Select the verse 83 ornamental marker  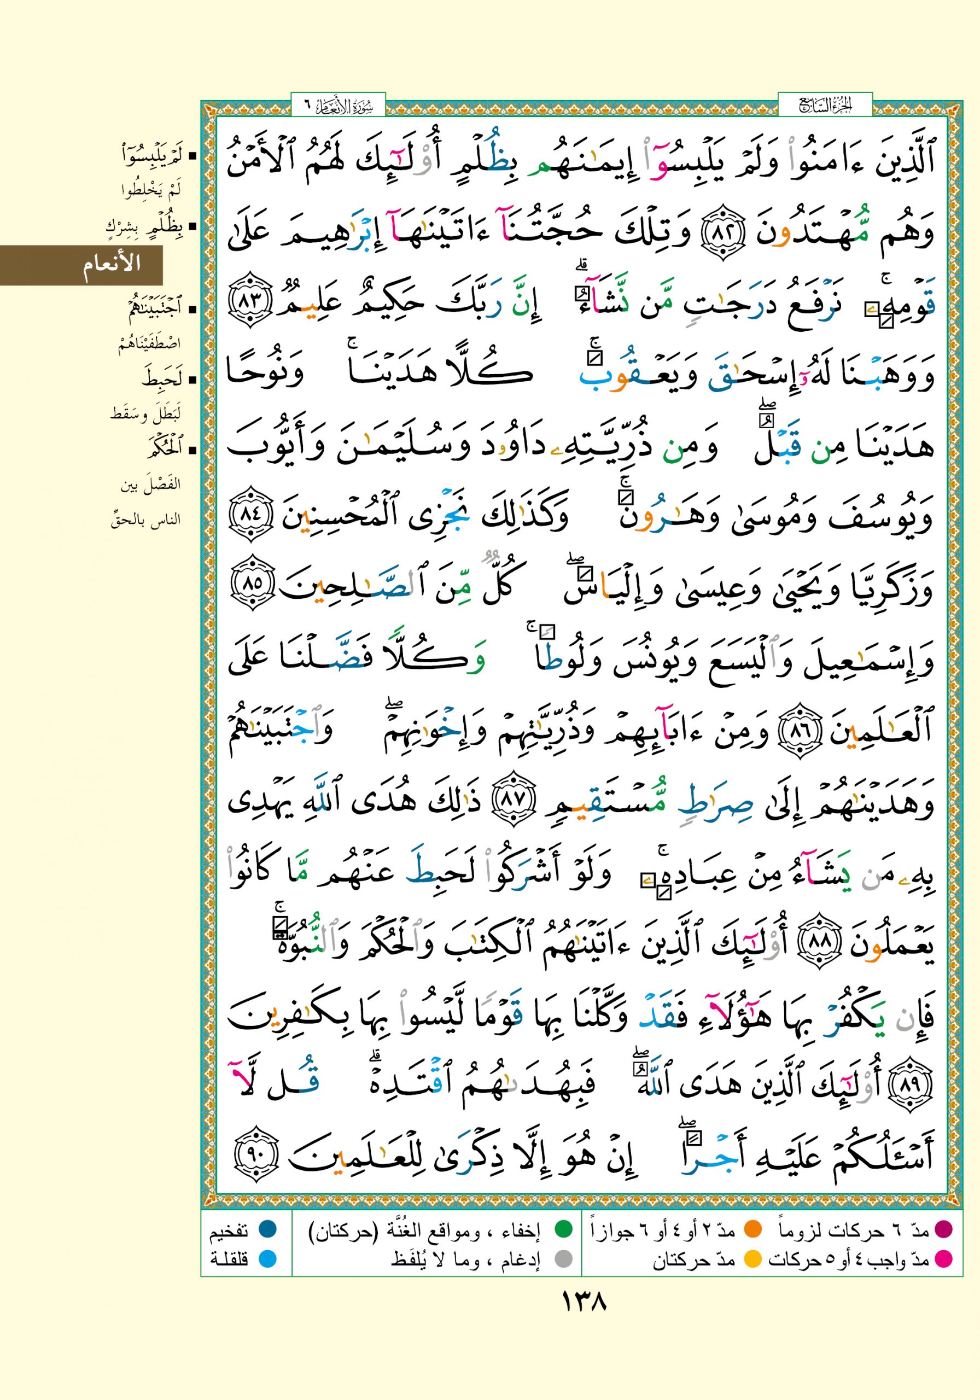click(x=249, y=304)
